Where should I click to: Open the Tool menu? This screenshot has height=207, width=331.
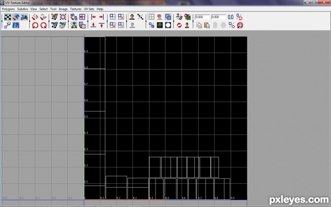(53, 9)
